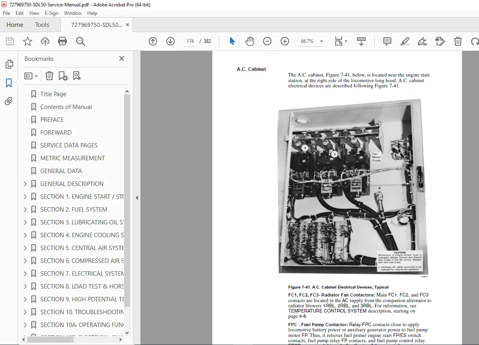Viewport: 479px width, 345px height.
Task: Open the Contents of Manual bookmark
Action: [x=66, y=107]
